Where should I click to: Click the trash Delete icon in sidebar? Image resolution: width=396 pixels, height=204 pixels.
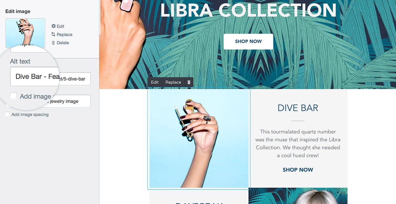click(53, 43)
